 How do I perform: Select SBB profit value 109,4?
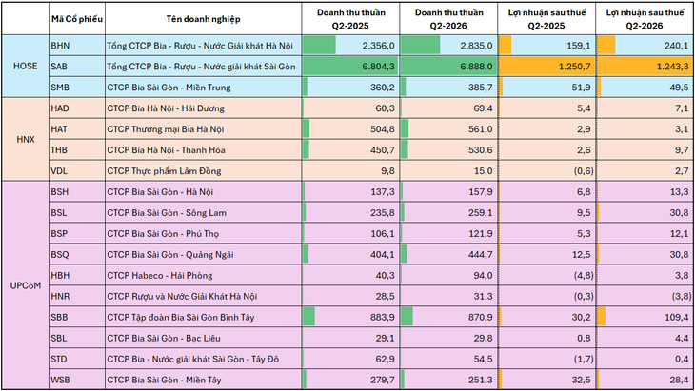[x=676, y=317]
